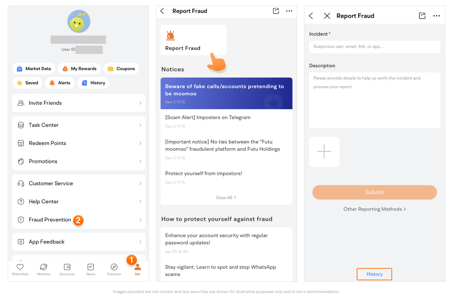
Task: Tap the plus box to add an attachment
Action: [324, 152]
